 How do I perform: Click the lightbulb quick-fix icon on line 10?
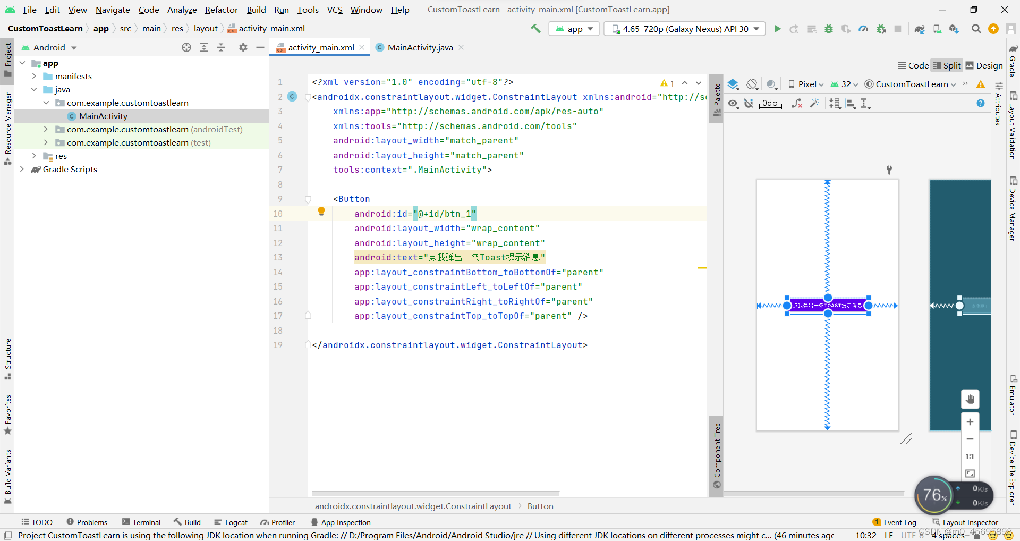321,212
